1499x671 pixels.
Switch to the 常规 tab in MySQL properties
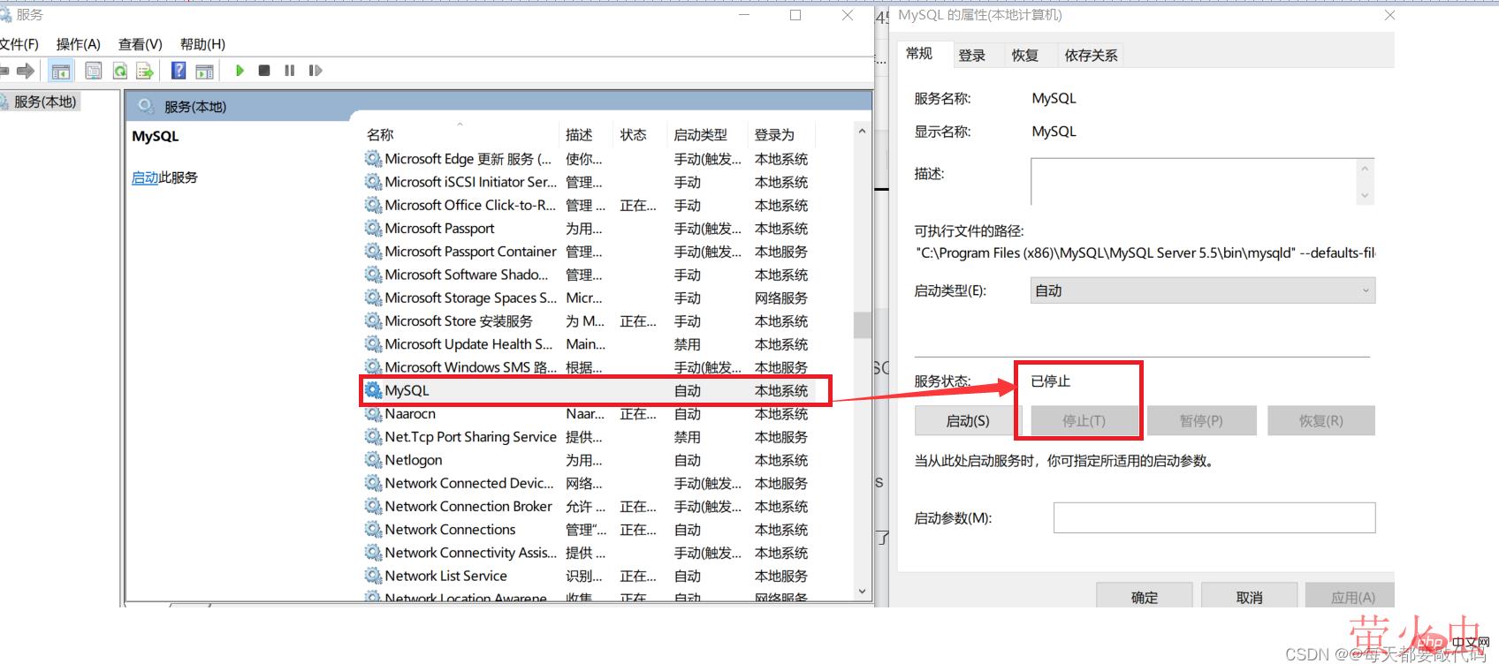919,54
